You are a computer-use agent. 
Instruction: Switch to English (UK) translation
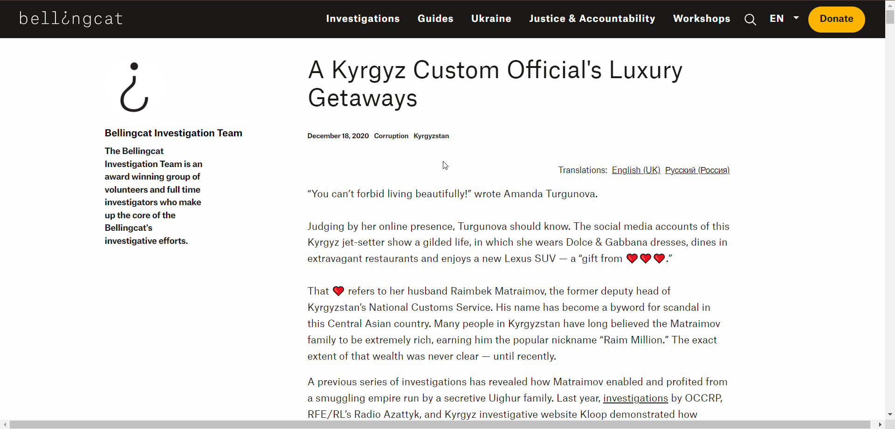pyautogui.click(x=636, y=170)
